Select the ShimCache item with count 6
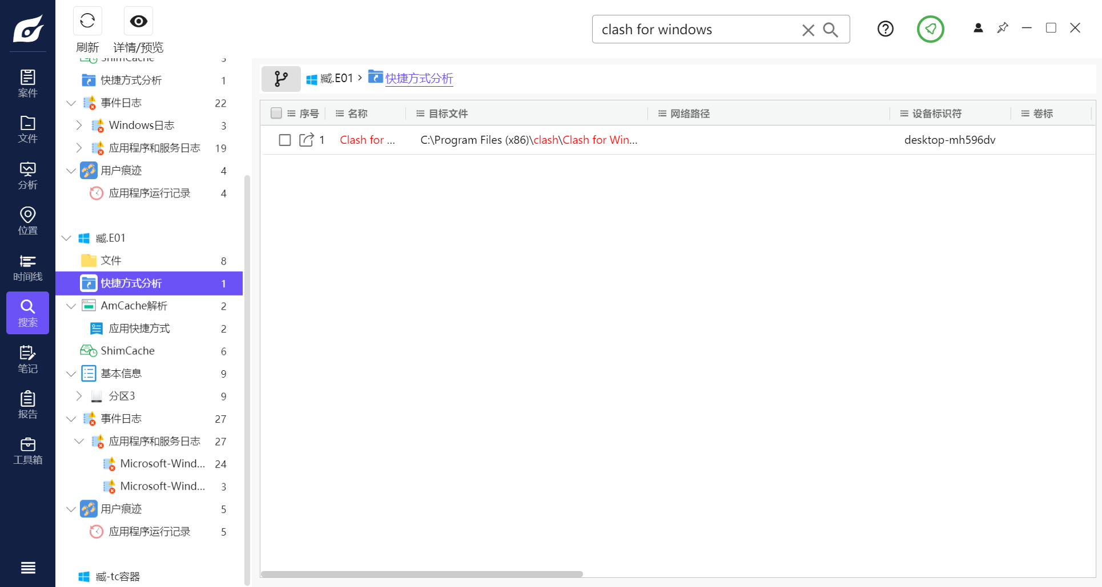The image size is (1102, 587). click(x=149, y=351)
